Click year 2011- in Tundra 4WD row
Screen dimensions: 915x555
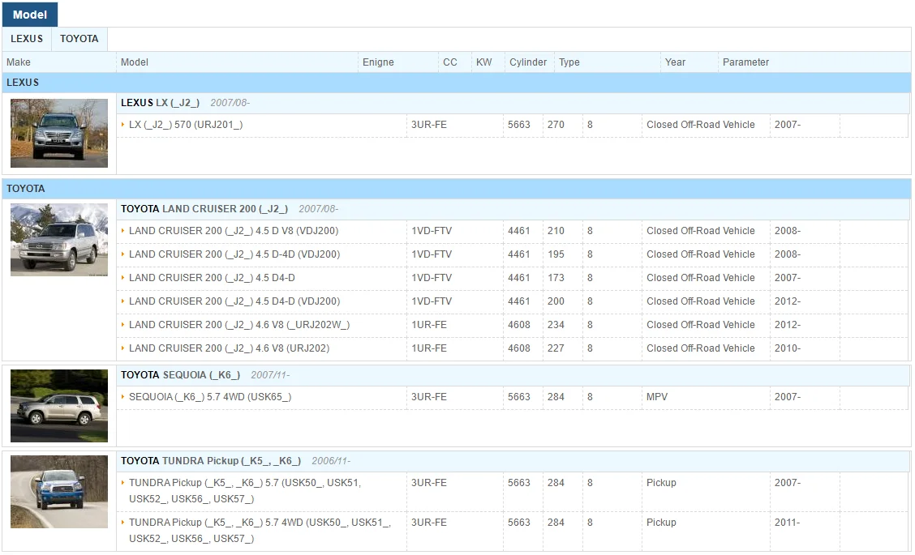coord(787,523)
